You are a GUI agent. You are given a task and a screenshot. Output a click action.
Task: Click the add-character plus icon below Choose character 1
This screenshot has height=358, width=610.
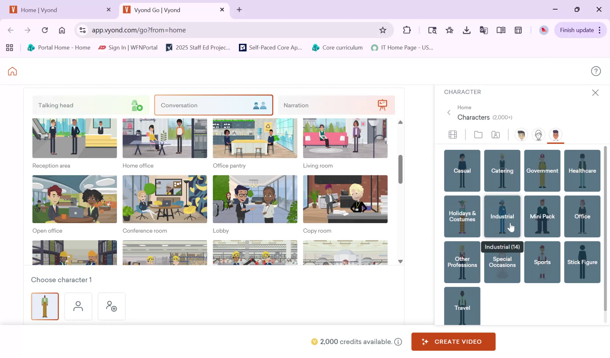112,306
